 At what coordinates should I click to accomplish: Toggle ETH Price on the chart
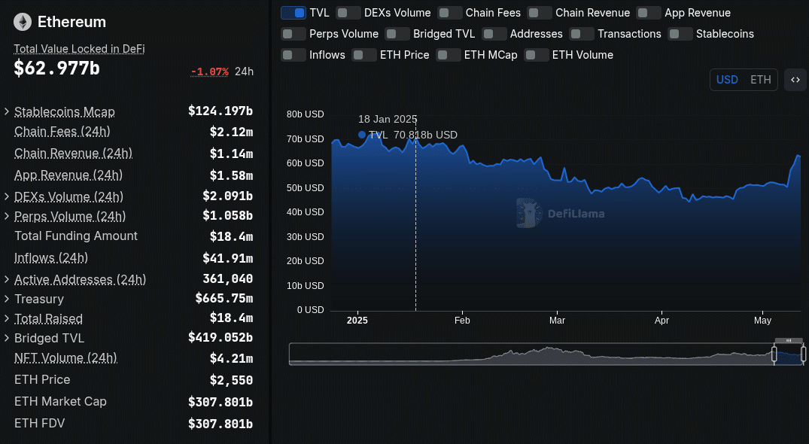(x=364, y=55)
